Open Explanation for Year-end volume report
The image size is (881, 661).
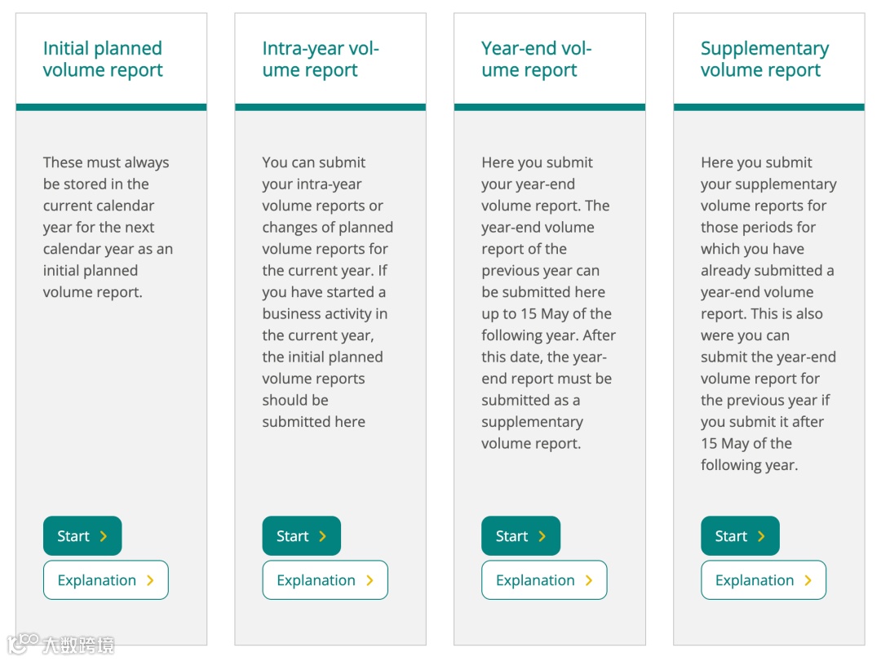tap(544, 580)
